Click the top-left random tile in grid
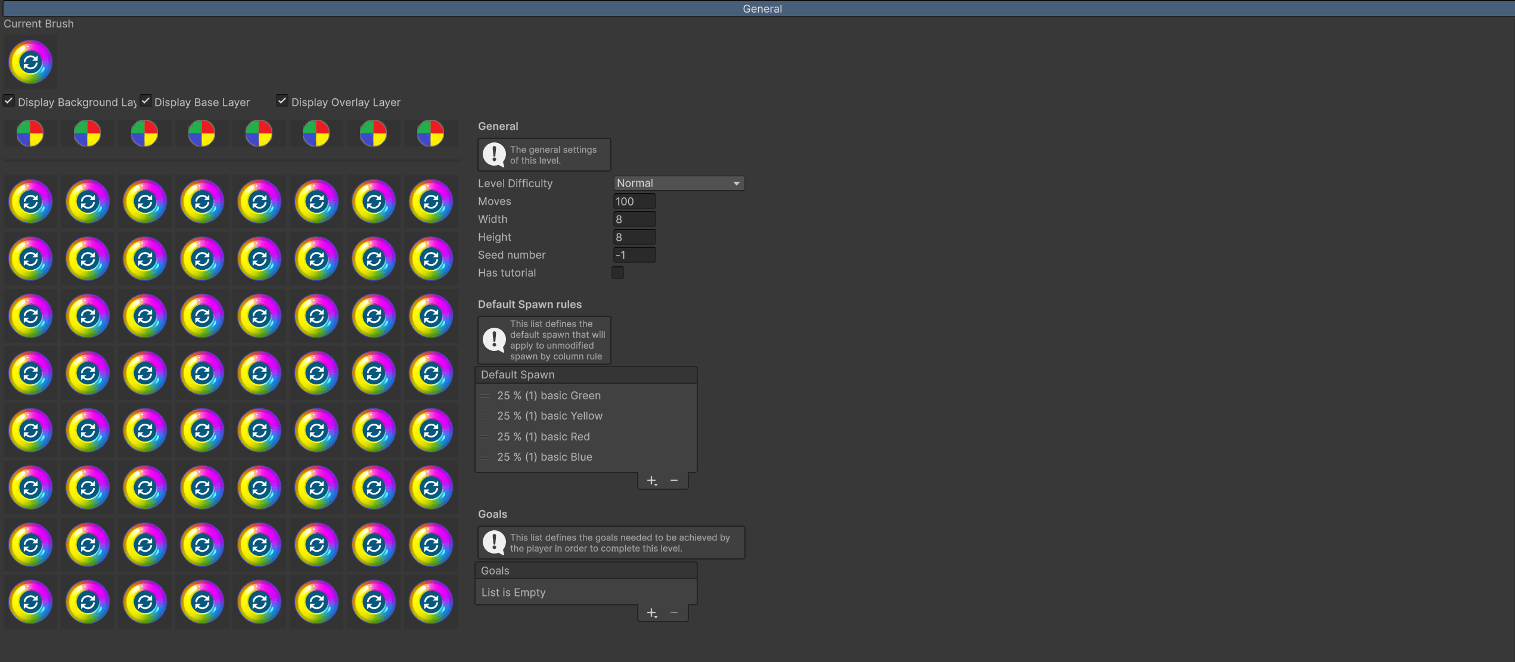This screenshot has height=662, width=1515. click(30, 201)
